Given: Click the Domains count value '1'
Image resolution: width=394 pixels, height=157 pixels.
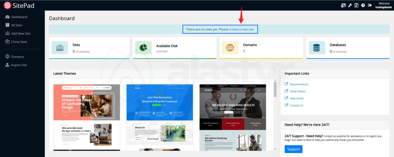Looking at the screenshot, I should [244, 51].
